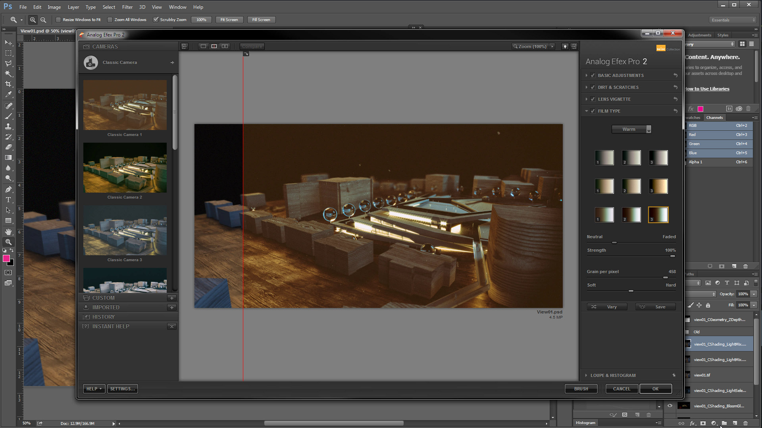Uncheck Dirt & Scratches filter
The image size is (762, 428).
[x=593, y=87]
